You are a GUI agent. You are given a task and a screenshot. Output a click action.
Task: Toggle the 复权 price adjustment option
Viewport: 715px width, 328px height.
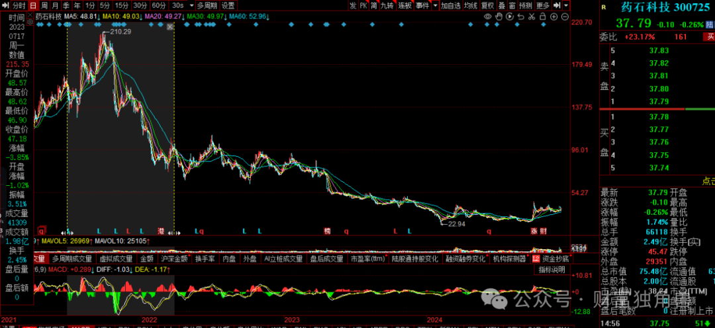[487, 5]
